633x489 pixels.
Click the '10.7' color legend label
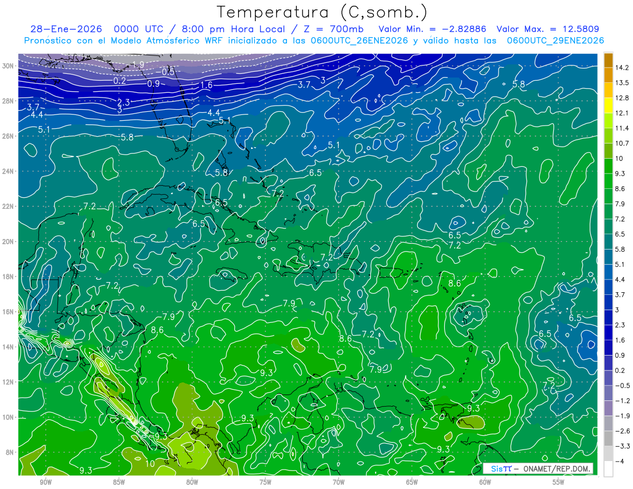622,143
